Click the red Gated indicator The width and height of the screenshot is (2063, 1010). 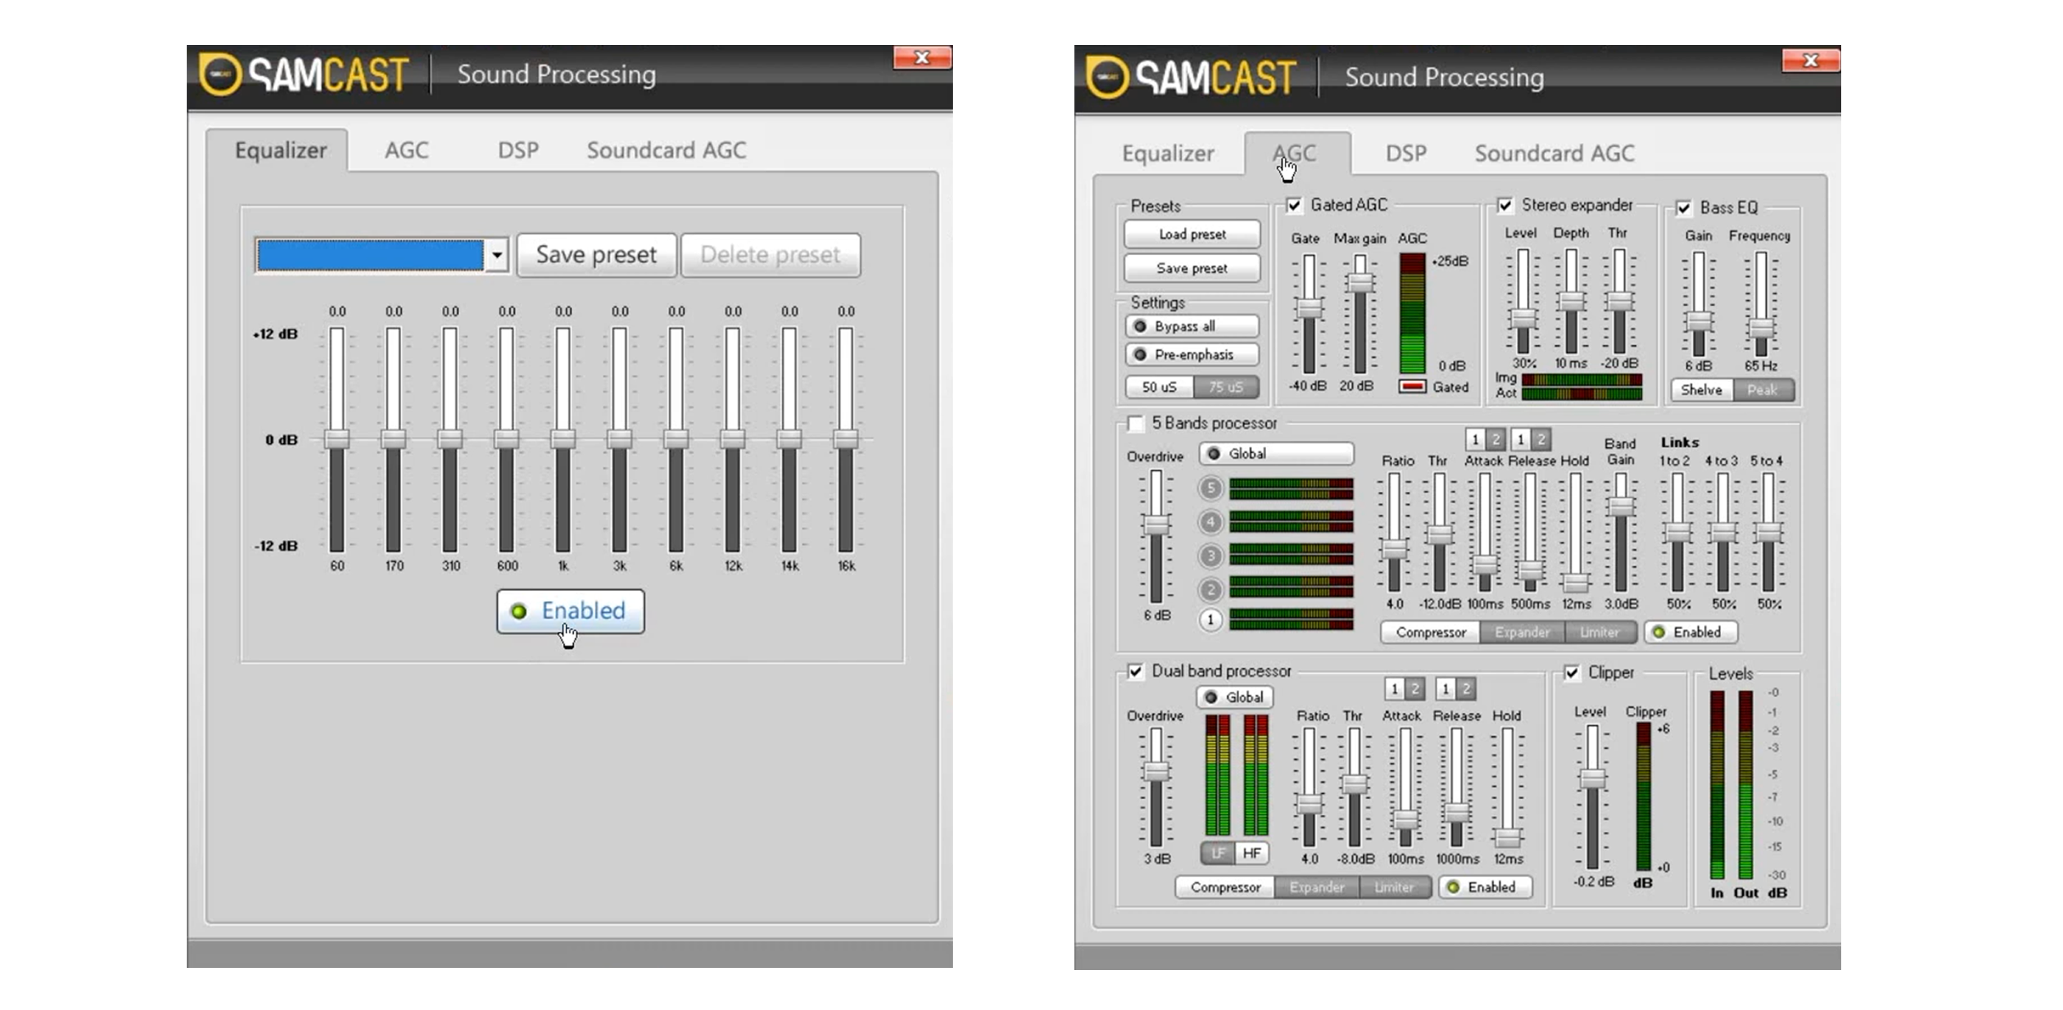pyautogui.click(x=1412, y=387)
